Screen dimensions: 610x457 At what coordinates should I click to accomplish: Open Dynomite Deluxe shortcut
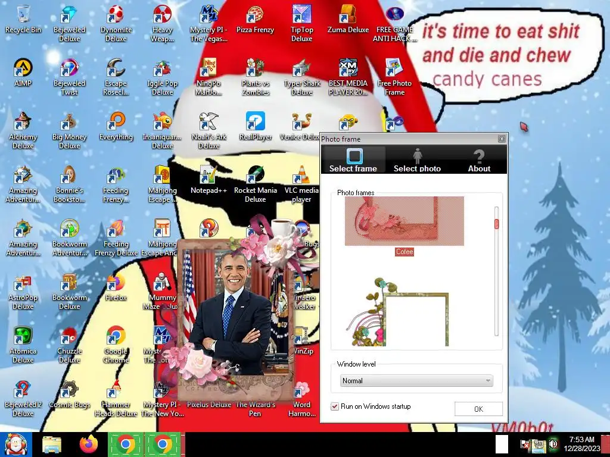click(x=116, y=23)
